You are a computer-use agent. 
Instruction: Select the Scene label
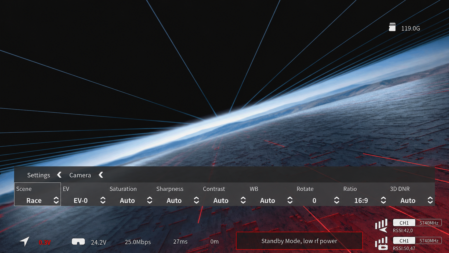point(24,189)
